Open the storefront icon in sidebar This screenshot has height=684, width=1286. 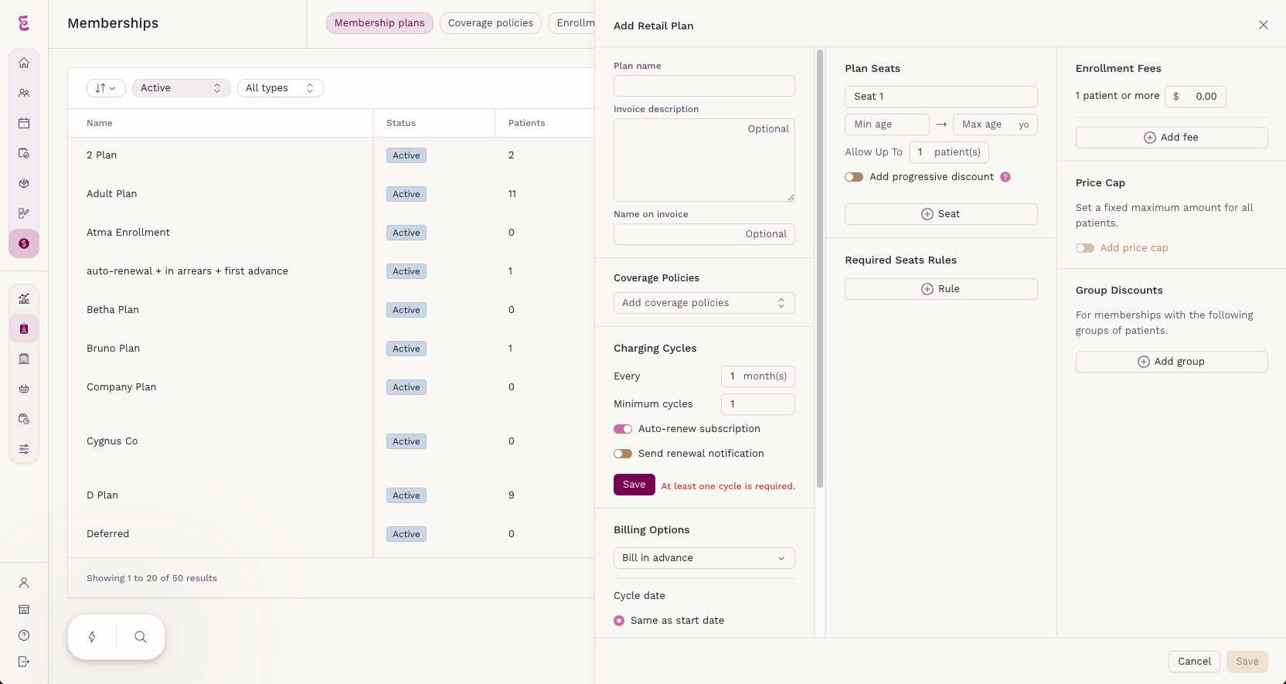point(24,609)
